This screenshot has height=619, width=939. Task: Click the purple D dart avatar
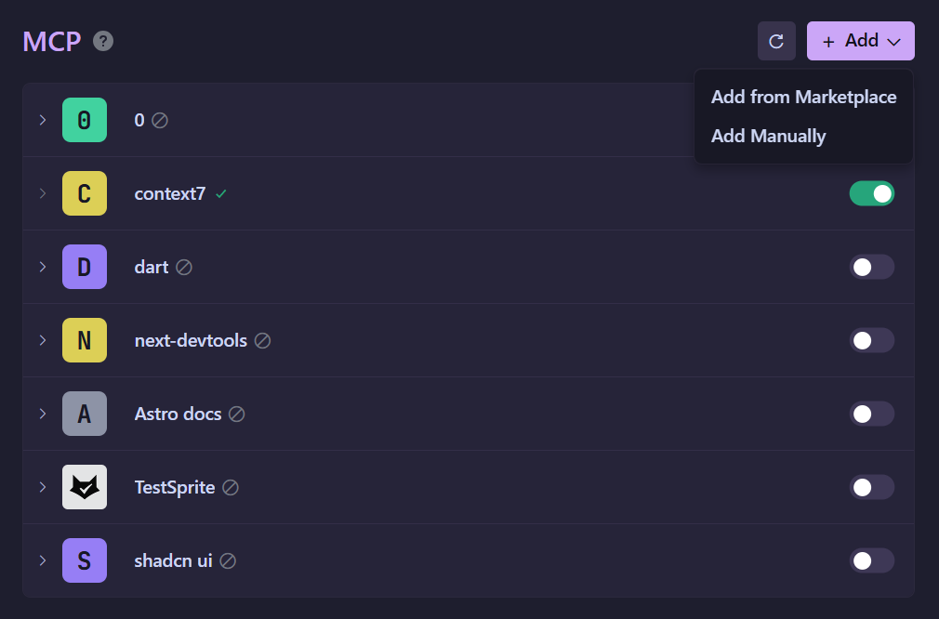[85, 267]
